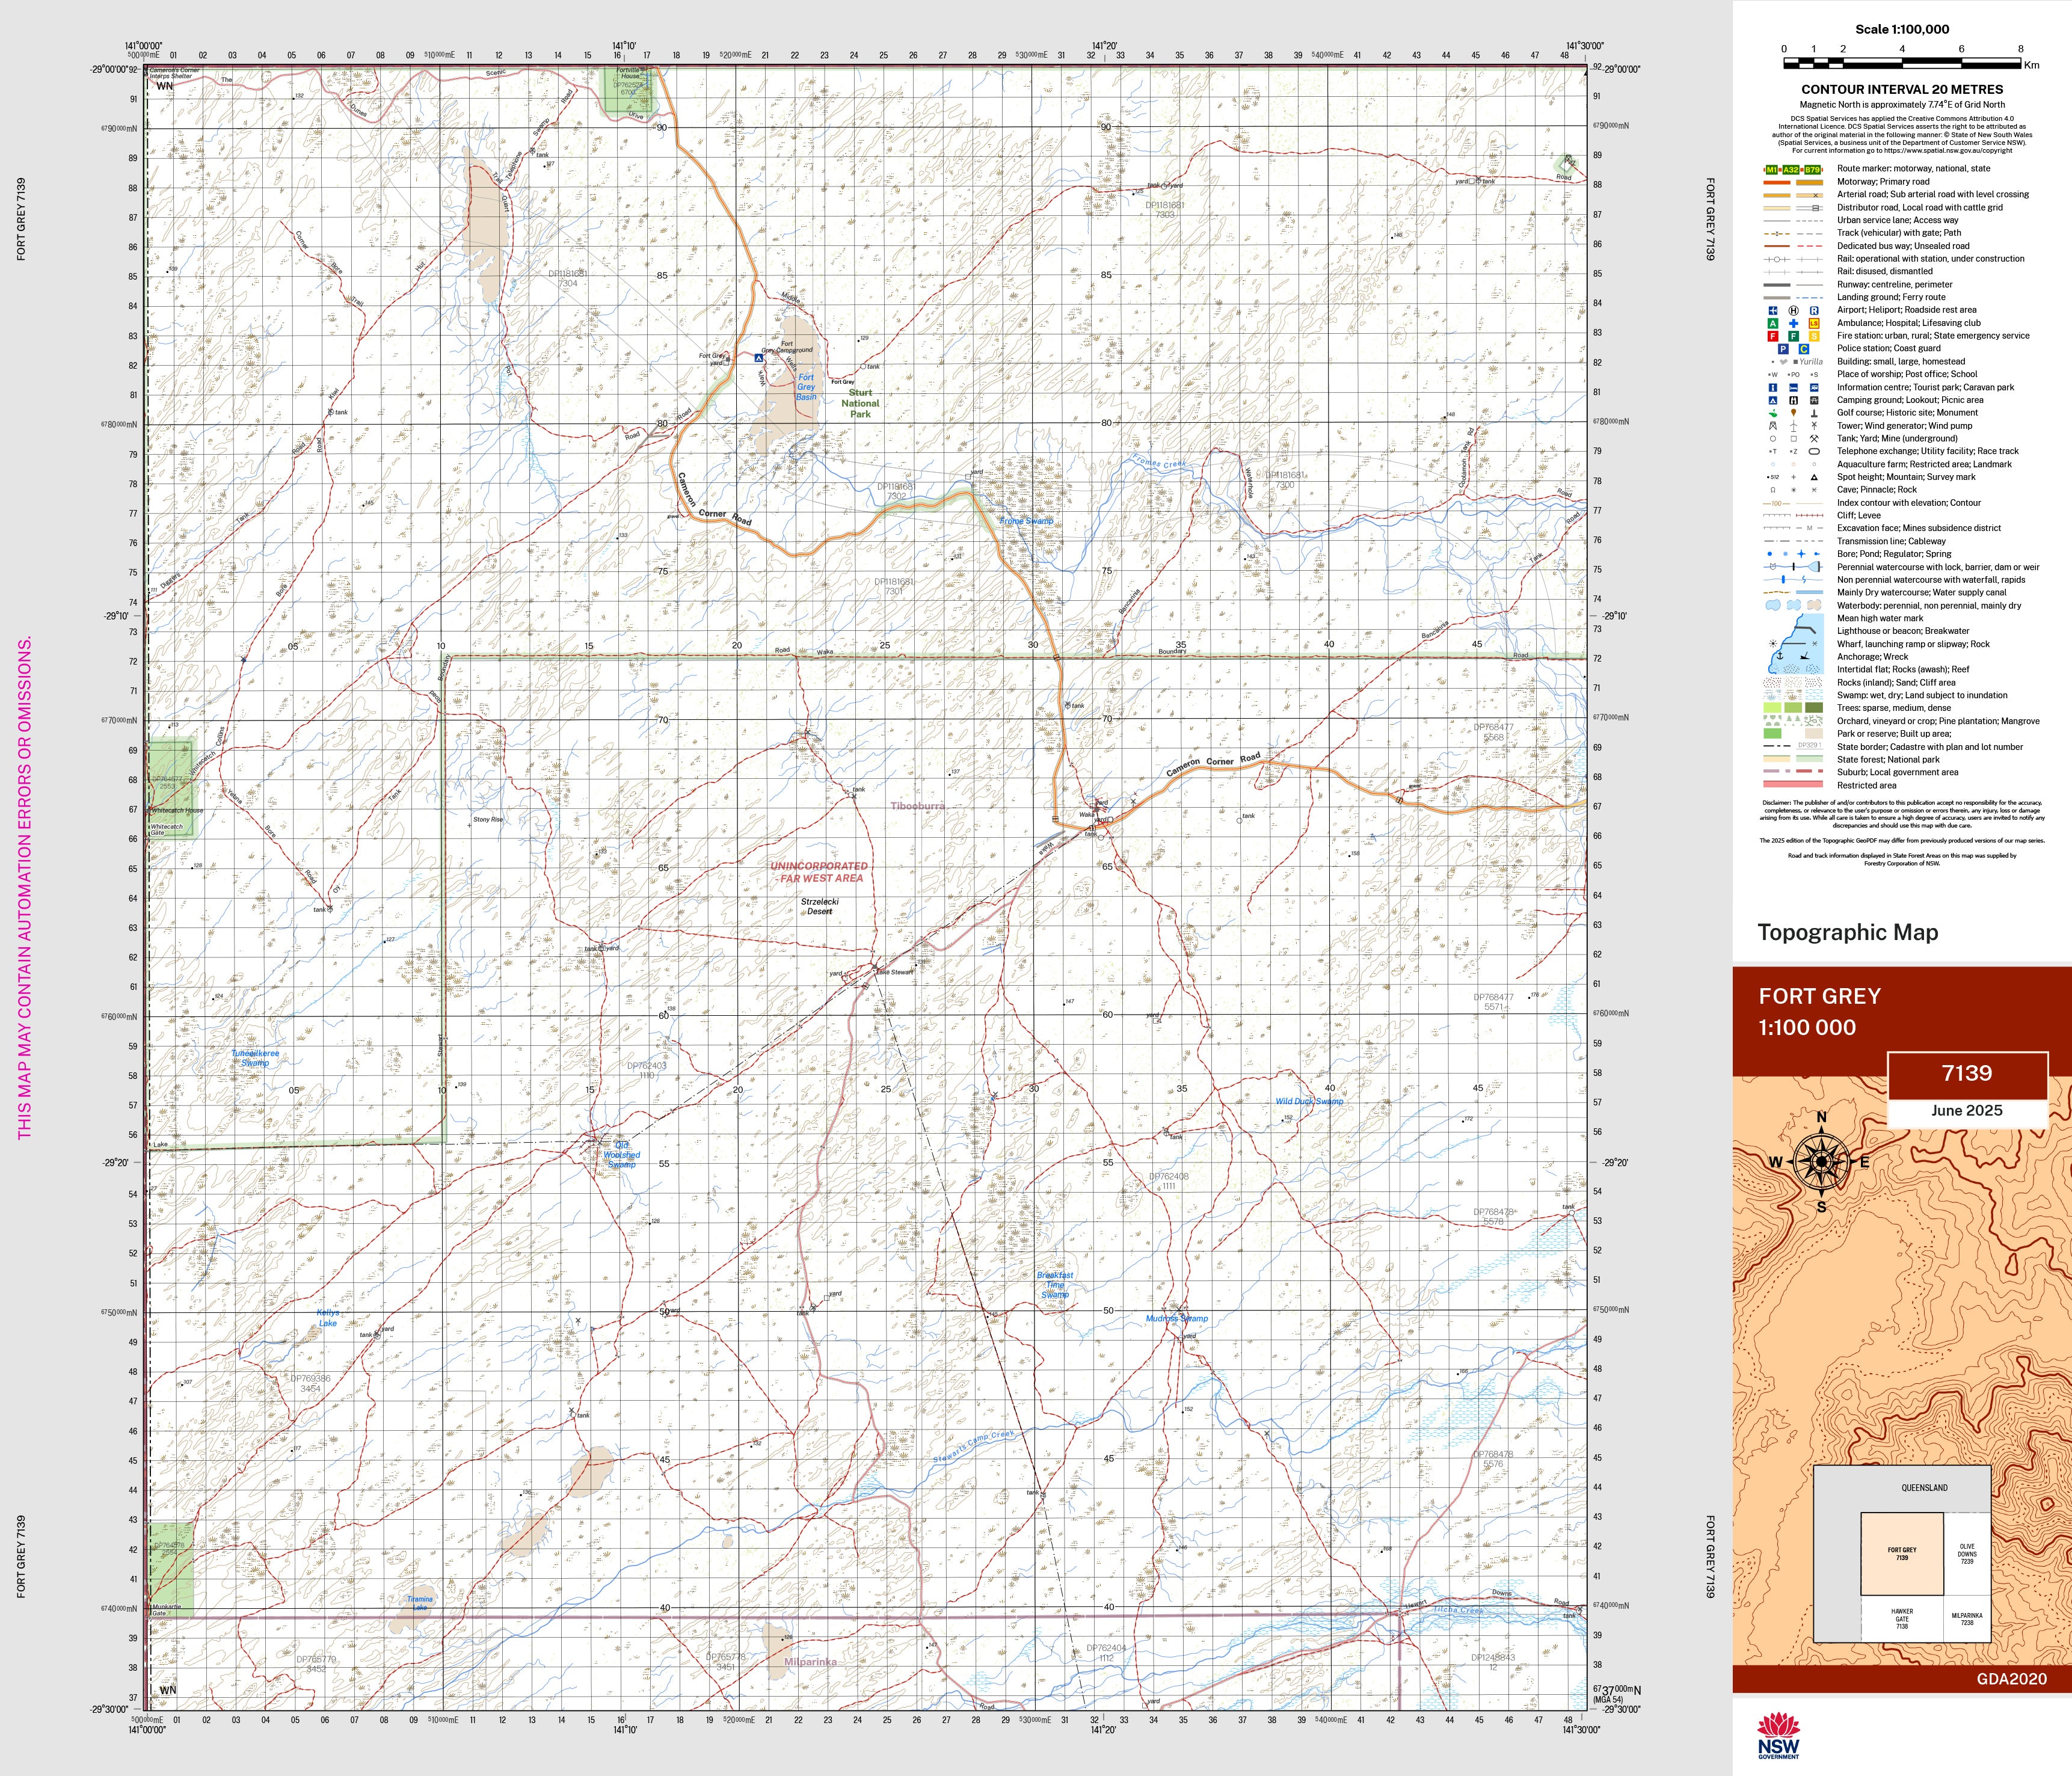The height and width of the screenshot is (1776, 2072).
Task: Click the compass rose on cover panel
Action: pos(1821,1162)
